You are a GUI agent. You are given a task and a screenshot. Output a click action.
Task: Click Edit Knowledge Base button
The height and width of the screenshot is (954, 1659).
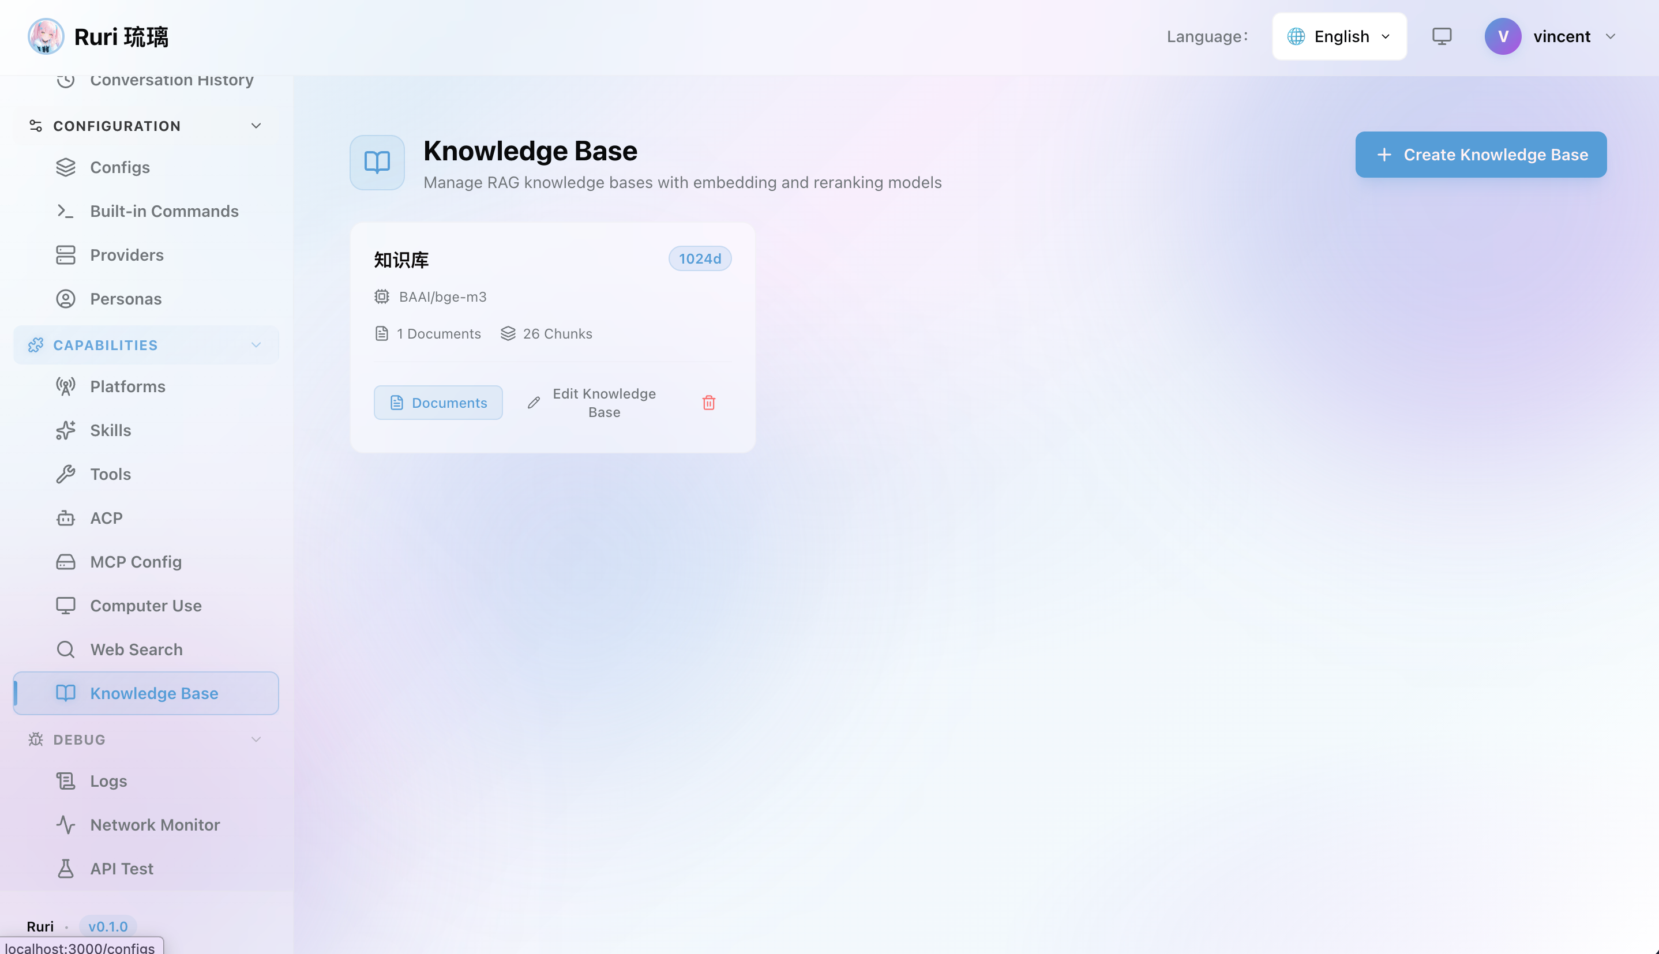[x=592, y=402]
